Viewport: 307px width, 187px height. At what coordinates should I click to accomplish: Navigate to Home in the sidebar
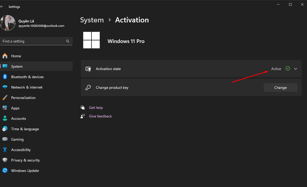tap(16, 56)
